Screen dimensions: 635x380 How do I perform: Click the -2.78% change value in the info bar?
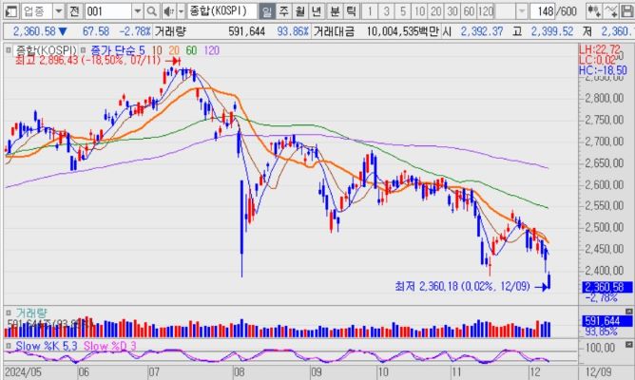[x=135, y=31]
